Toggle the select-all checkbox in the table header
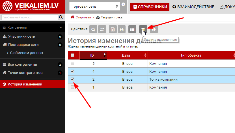235x133 pixels. pos(72,55)
